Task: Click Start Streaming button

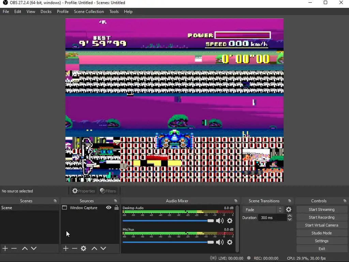Action: coord(322,209)
